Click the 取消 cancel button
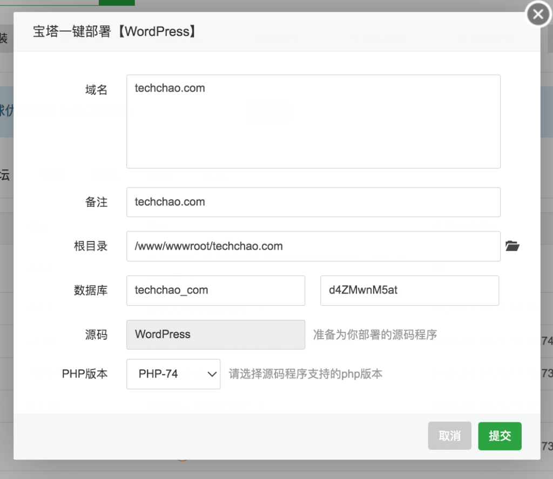553x479 pixels. click(x=450, y=436)
